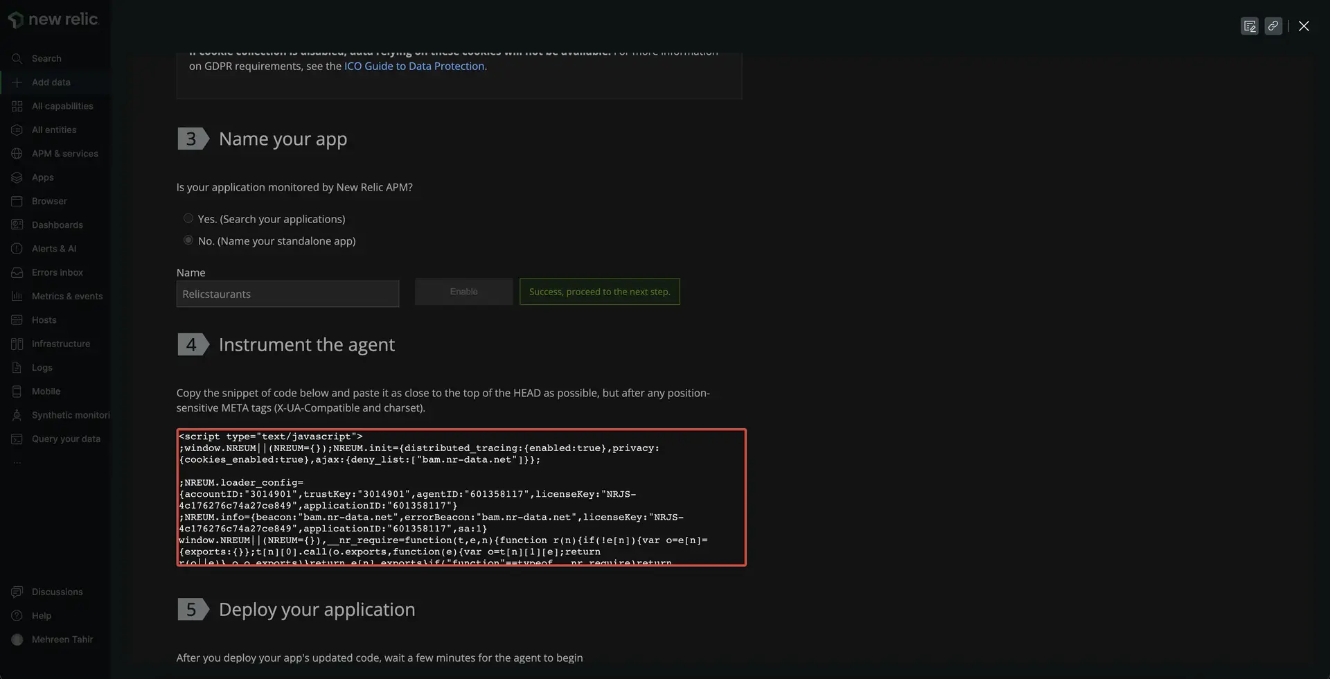
Task: Click the Discussions chat icon
Action: coord(17,592)
